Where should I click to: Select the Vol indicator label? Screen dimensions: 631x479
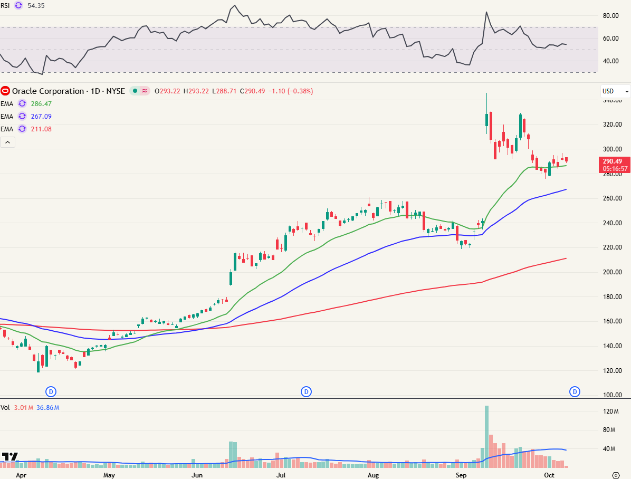5,408
